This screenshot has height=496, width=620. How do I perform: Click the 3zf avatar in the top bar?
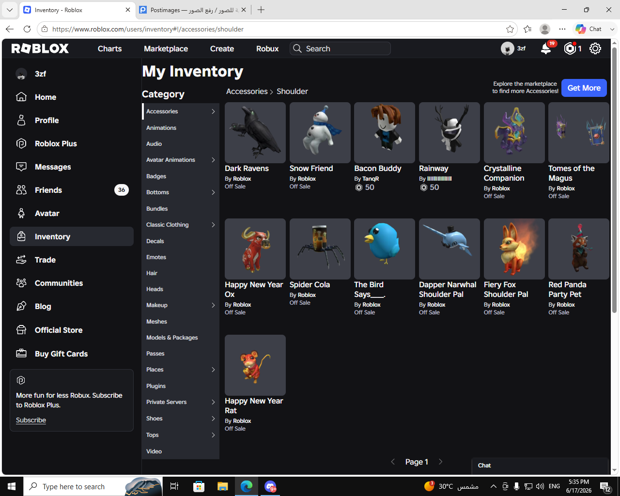click(x=507, y=48)
